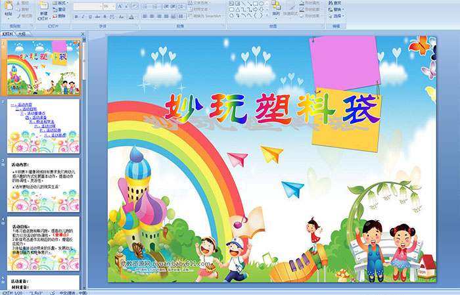The image size is (460, 295).
Task: Click the Replace (替换) button
Action: (x=336, y=9)
